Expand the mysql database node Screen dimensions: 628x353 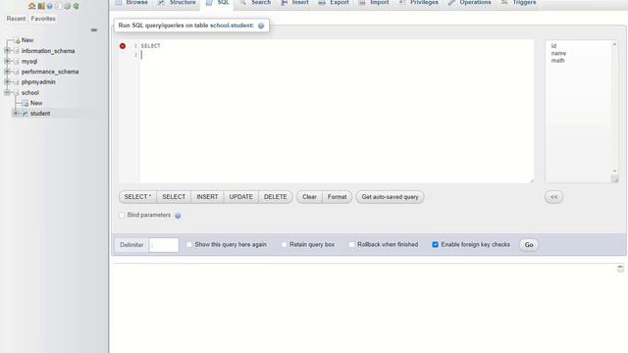pyautogui.click(x=7, y=61)
